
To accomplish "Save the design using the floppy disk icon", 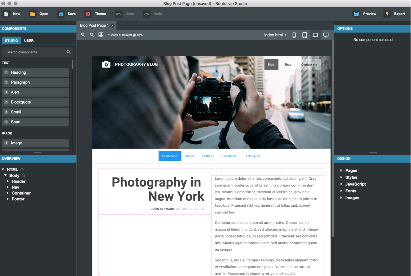I will coord(61,14).
